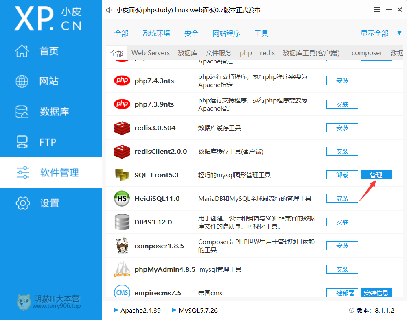The image size is (407, 320).
Task: Install DB4S3.12.0
Action: click(342, 222)
